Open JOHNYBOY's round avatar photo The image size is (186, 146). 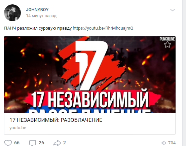tap(12, 13)
